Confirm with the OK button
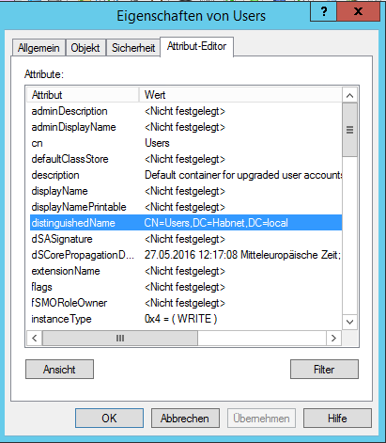The width and height of the screenshot is (386, 443). pyautogui.click(x=109, y=419)
